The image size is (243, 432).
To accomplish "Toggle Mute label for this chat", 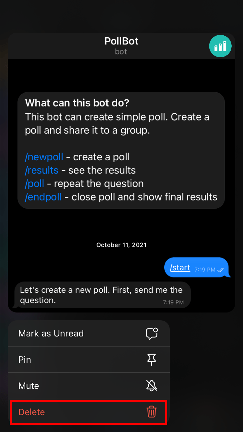I will tap(29, 386).
